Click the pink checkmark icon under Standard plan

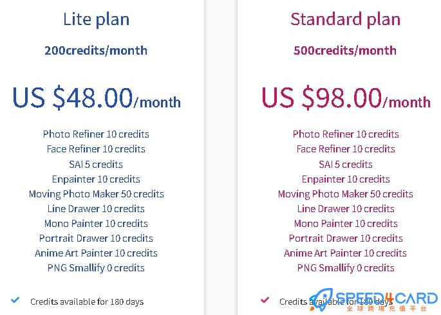pos(265,300)
